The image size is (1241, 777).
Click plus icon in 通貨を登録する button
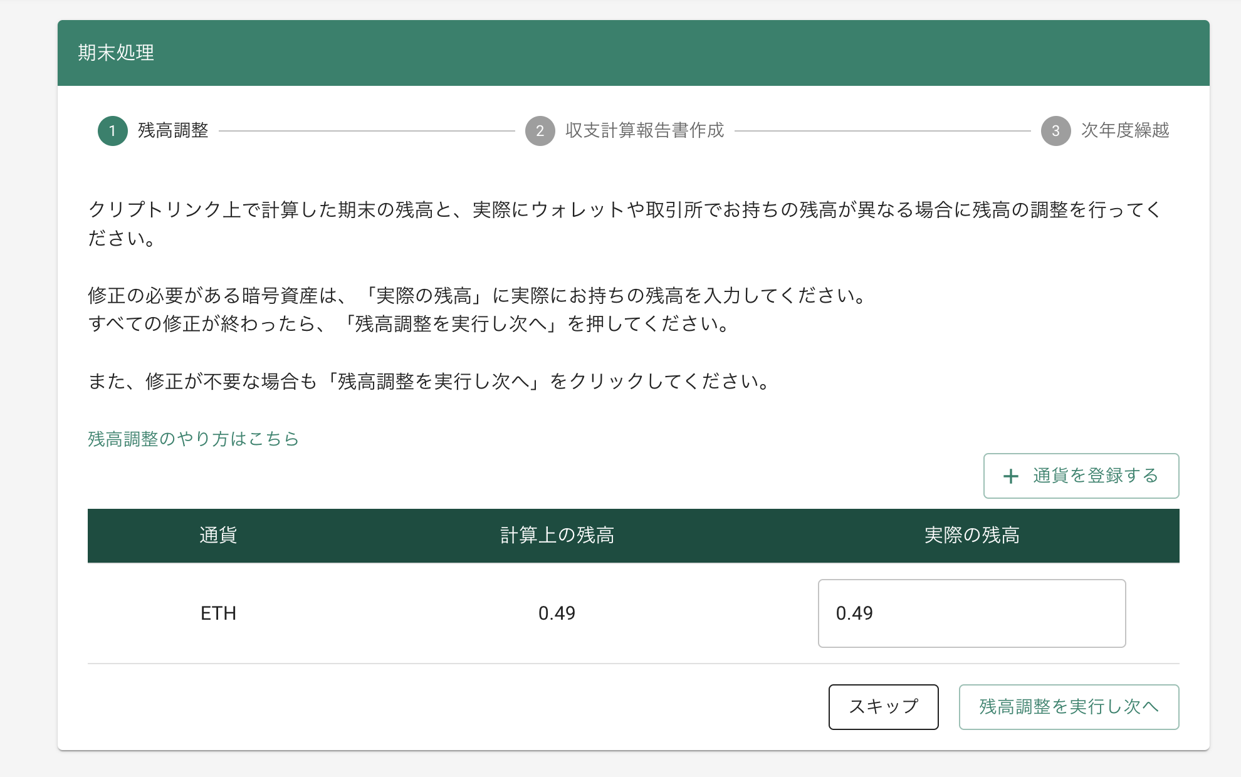pos(1011,476)
